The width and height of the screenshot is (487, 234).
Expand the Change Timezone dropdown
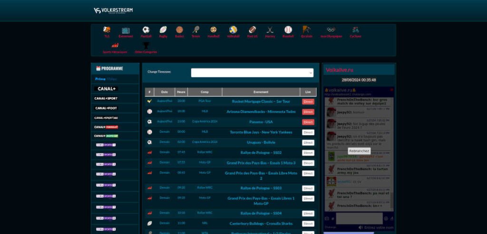point(252,73)
